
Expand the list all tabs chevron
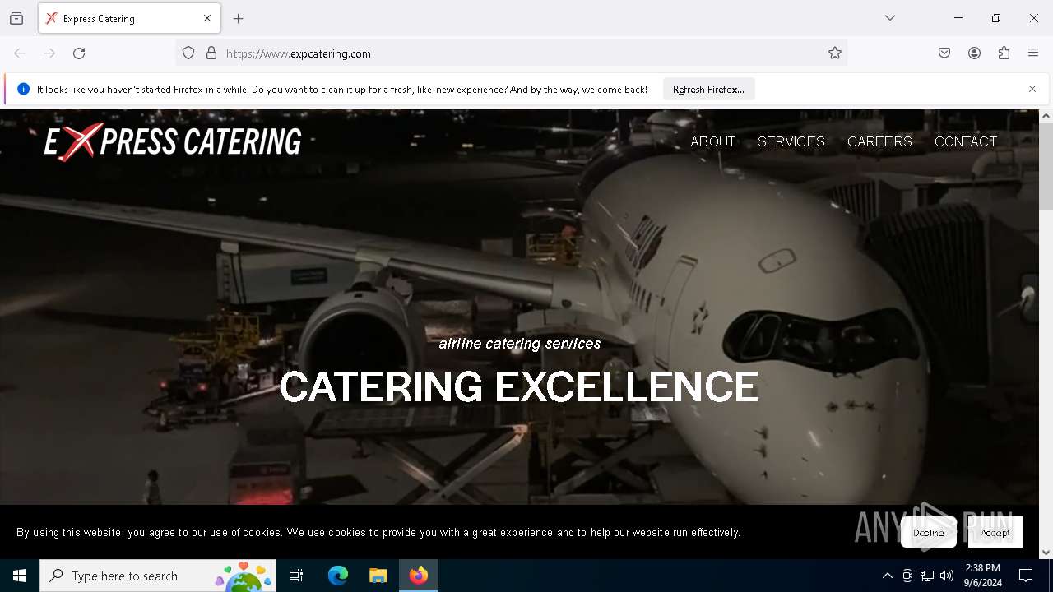(x=890, y=18)
